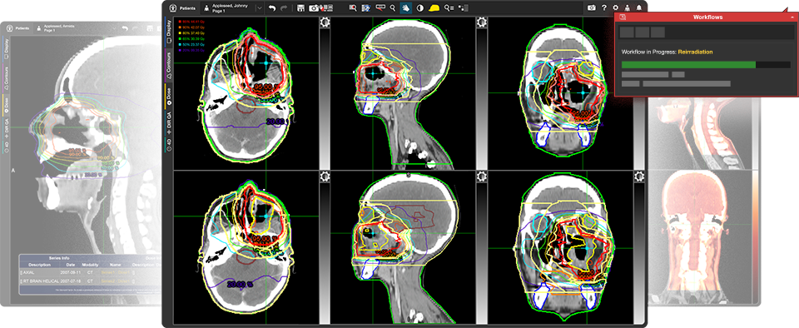The height and width of the screenshot is (328, 799).
Task: Open the window/level contrast tool
Action: (420, 8)
